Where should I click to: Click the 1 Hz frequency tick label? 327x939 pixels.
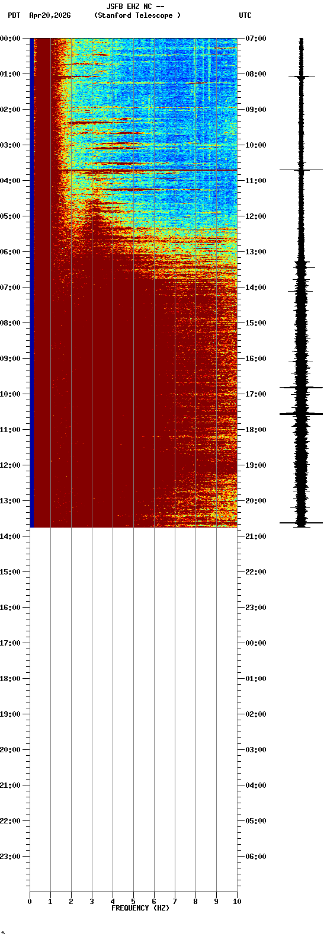[50, 902]
